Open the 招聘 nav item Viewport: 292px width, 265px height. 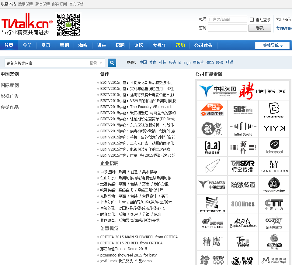pos(120,45)
